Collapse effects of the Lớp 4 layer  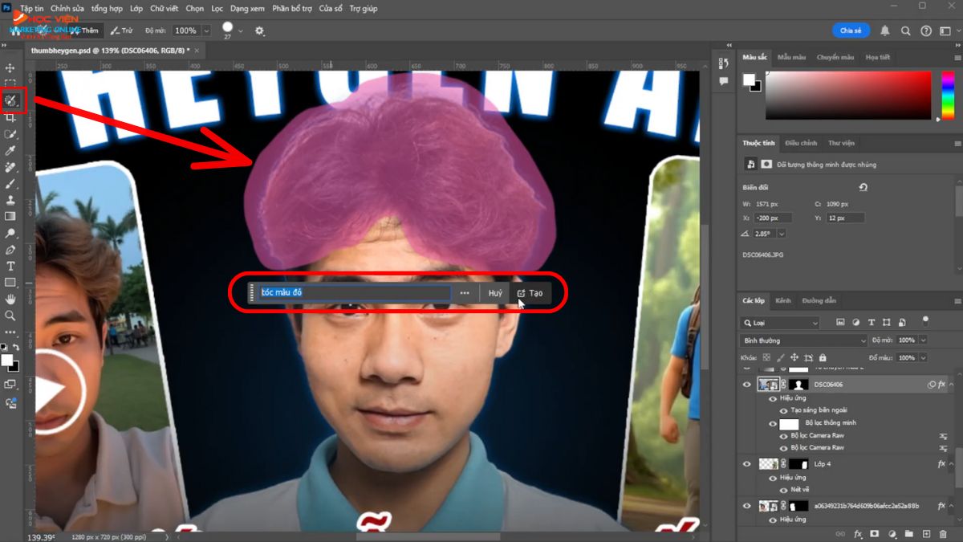[x=952, y=464]
